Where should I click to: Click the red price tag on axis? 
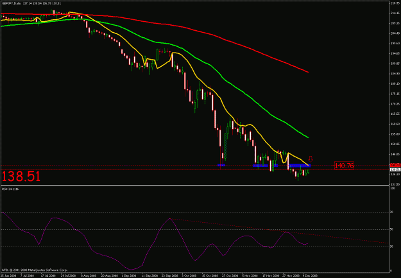[x=395, y=165]
